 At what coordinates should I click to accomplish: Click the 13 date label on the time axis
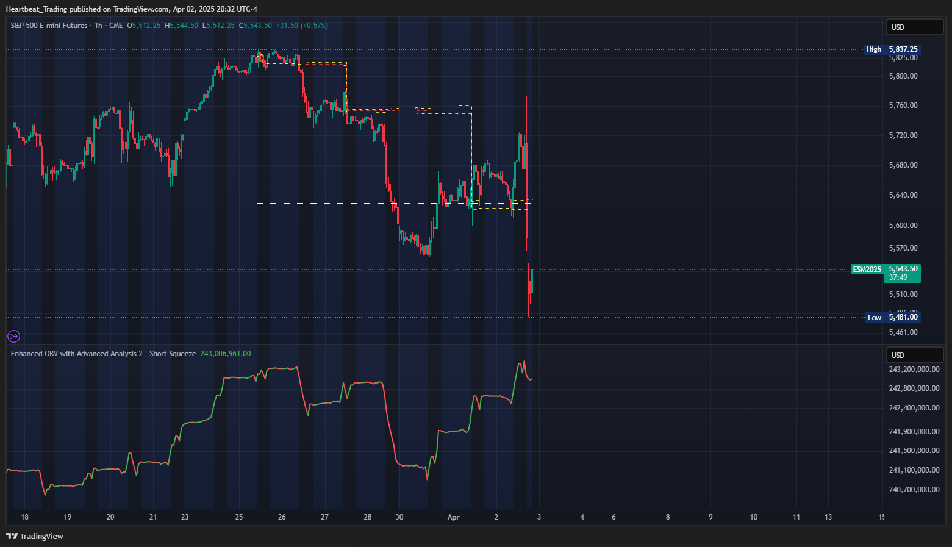[828, 517]
